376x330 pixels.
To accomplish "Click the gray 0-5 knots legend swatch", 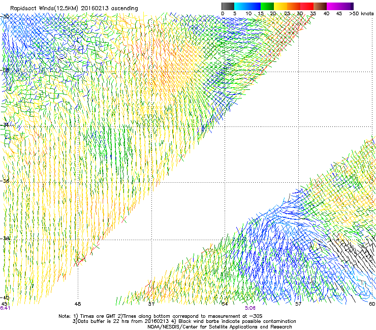I will click(x=228, y=6).
